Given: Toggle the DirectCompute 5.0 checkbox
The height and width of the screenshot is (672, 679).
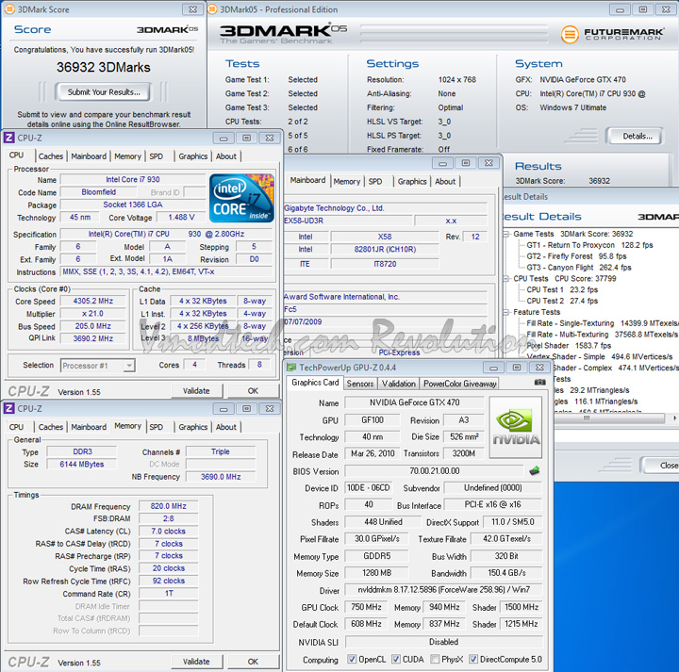Looking at the screenshot, I should [x=473, y=659].
